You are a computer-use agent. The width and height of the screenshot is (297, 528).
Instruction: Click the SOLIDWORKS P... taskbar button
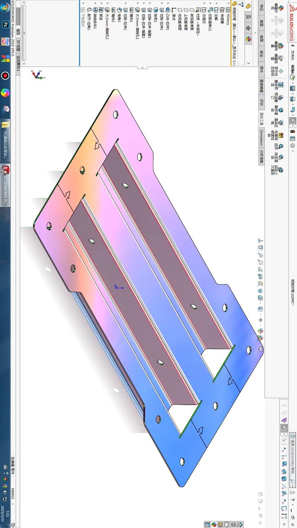(x=5, y=184)
